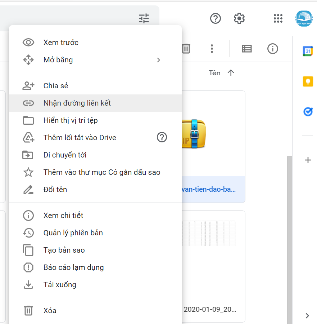The height and width of the screenshot is (324, 317).
Task: Open Google Calendar from side panel
Action: (x=308, y=52)
